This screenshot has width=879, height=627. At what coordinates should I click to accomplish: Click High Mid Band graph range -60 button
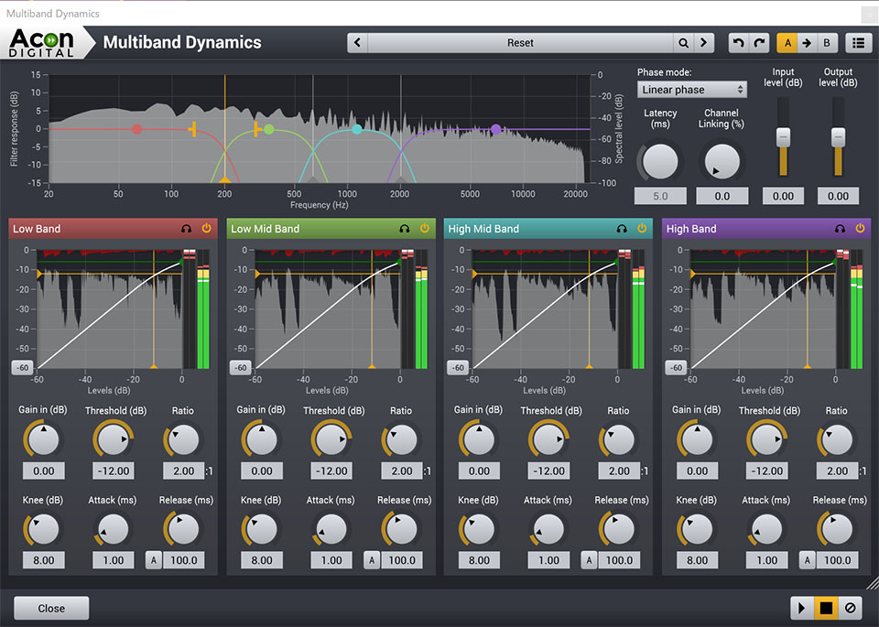(458, 368)
